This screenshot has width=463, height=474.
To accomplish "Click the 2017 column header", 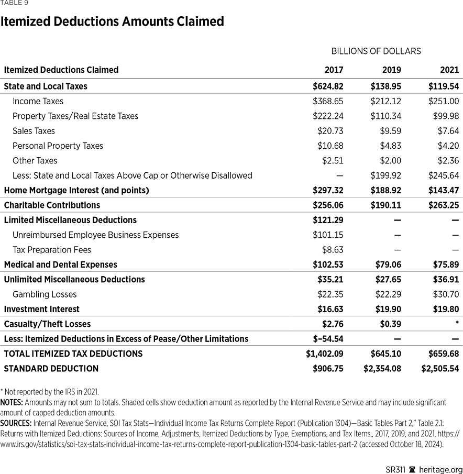I will (x=334, y=70).
